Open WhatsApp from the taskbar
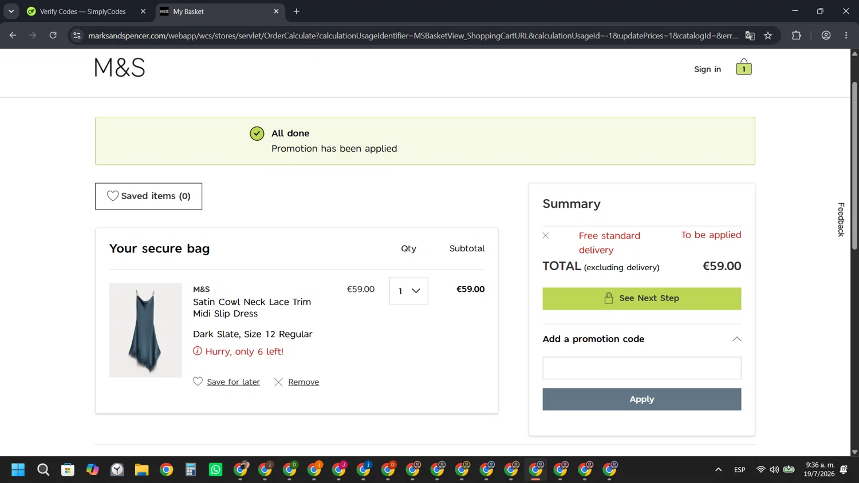The height and width of the screenshot is (483, 859). pos(215,470)
